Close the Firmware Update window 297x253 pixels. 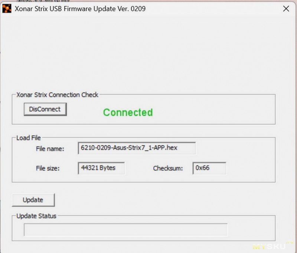[286, 9]
